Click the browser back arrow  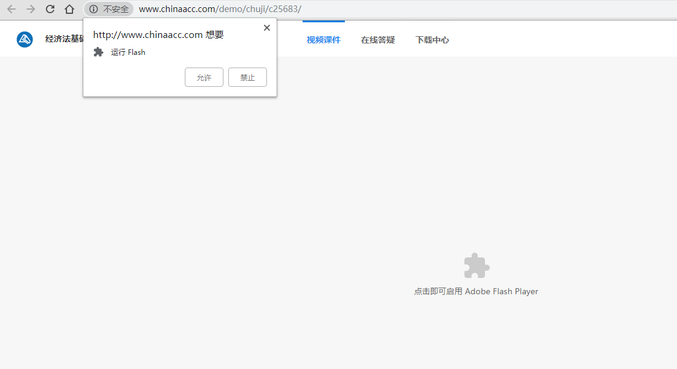11,9
